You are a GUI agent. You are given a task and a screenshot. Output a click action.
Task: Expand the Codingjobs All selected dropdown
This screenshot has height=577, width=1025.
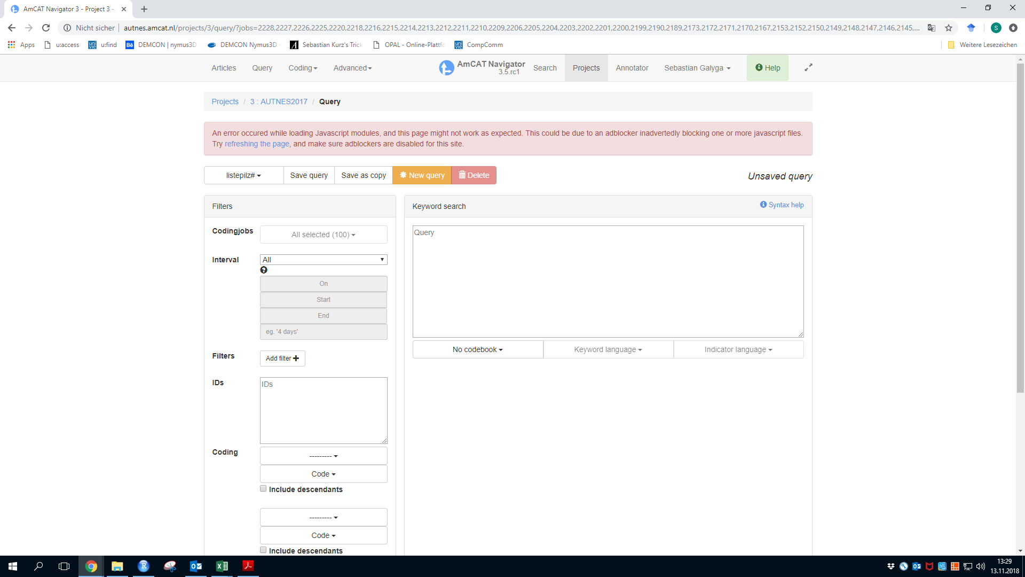(323, 235)
